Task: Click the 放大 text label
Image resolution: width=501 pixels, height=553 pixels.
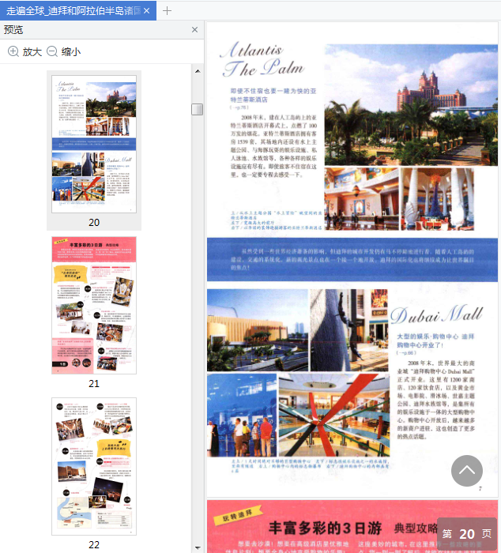Action: (x=32, y=52)
